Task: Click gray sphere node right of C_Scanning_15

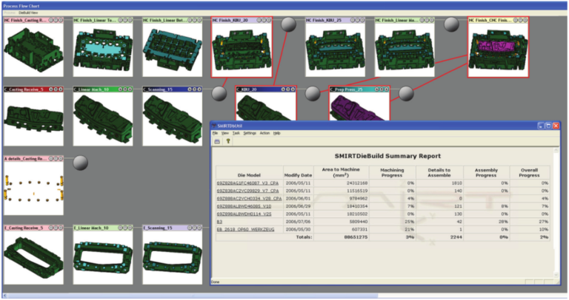Action: 219,93
